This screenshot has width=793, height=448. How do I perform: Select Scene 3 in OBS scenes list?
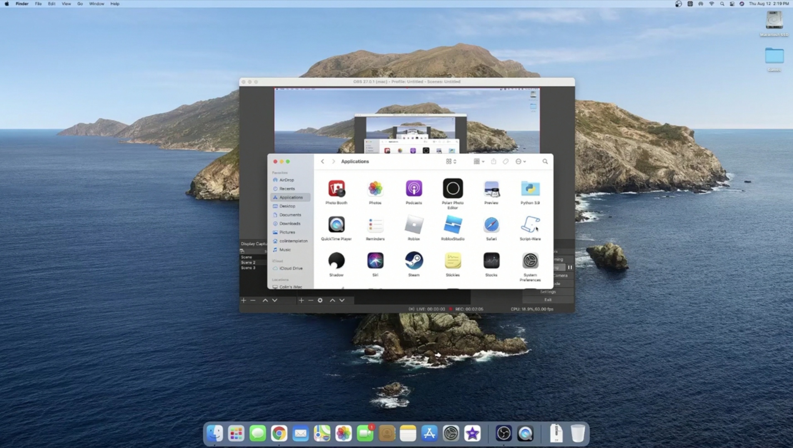[x=248, y=268]
